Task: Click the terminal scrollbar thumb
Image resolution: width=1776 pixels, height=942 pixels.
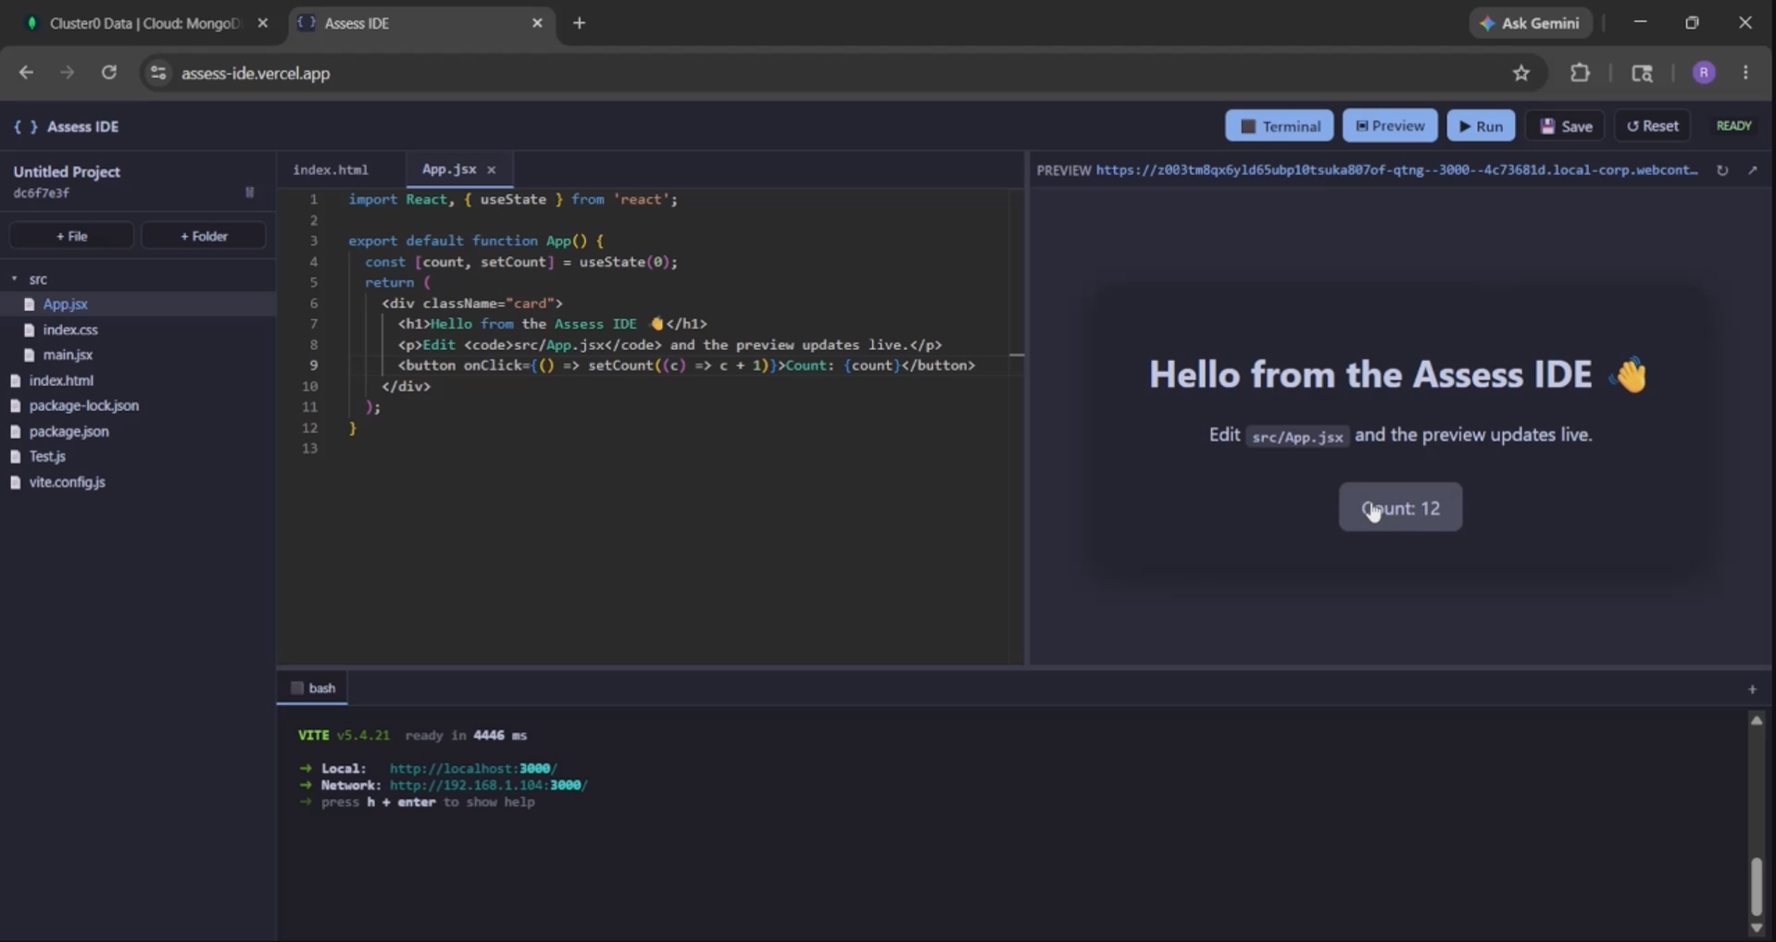Action: coord(1756,886)
